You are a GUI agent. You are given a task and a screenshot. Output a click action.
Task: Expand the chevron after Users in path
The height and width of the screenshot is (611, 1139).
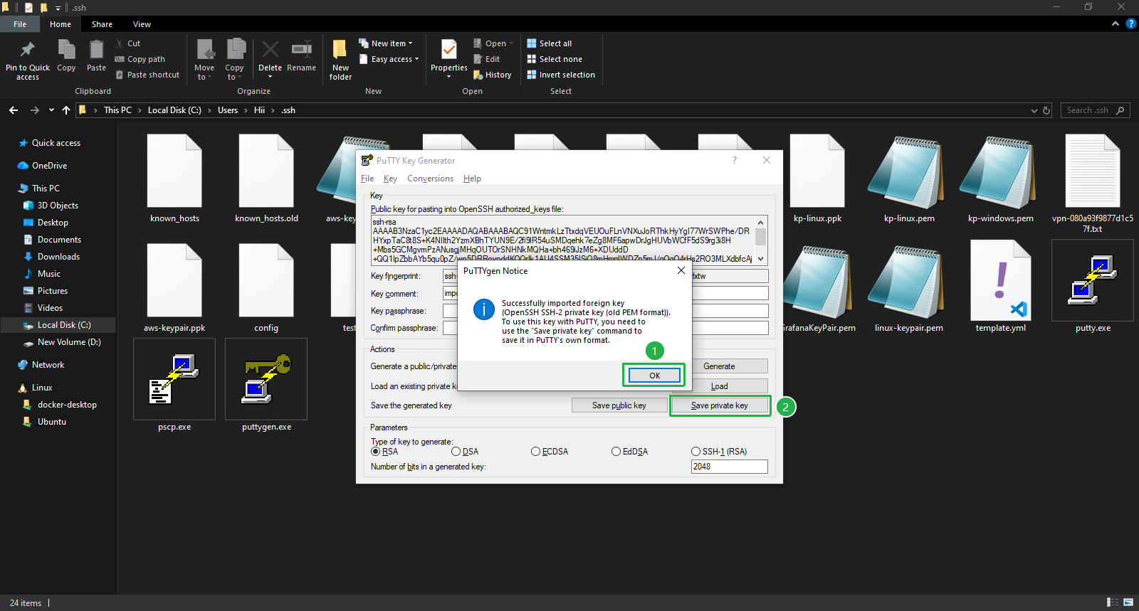click(x=246, y=110)
